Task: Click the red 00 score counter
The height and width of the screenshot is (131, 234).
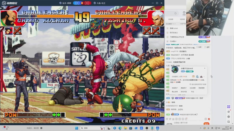Action: (x=87, y=3)
